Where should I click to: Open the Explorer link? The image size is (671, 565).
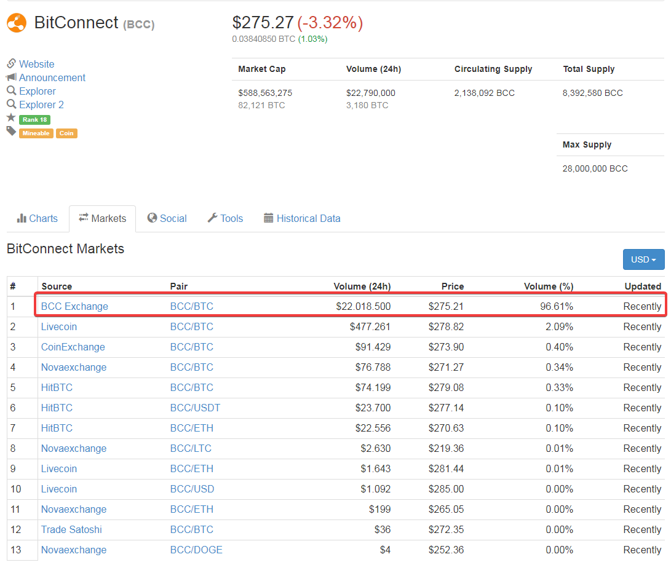tap(38, 91)
